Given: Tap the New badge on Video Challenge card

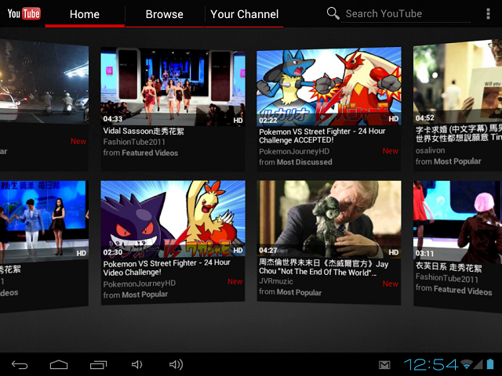Looking at the screenshot, I should click(235, 282).
